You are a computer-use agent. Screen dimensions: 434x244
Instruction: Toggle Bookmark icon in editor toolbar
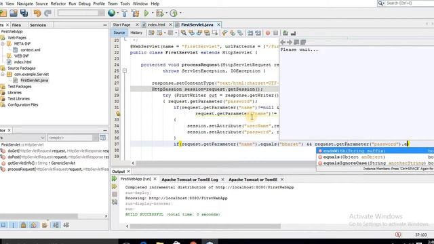[x=240, y=33]
